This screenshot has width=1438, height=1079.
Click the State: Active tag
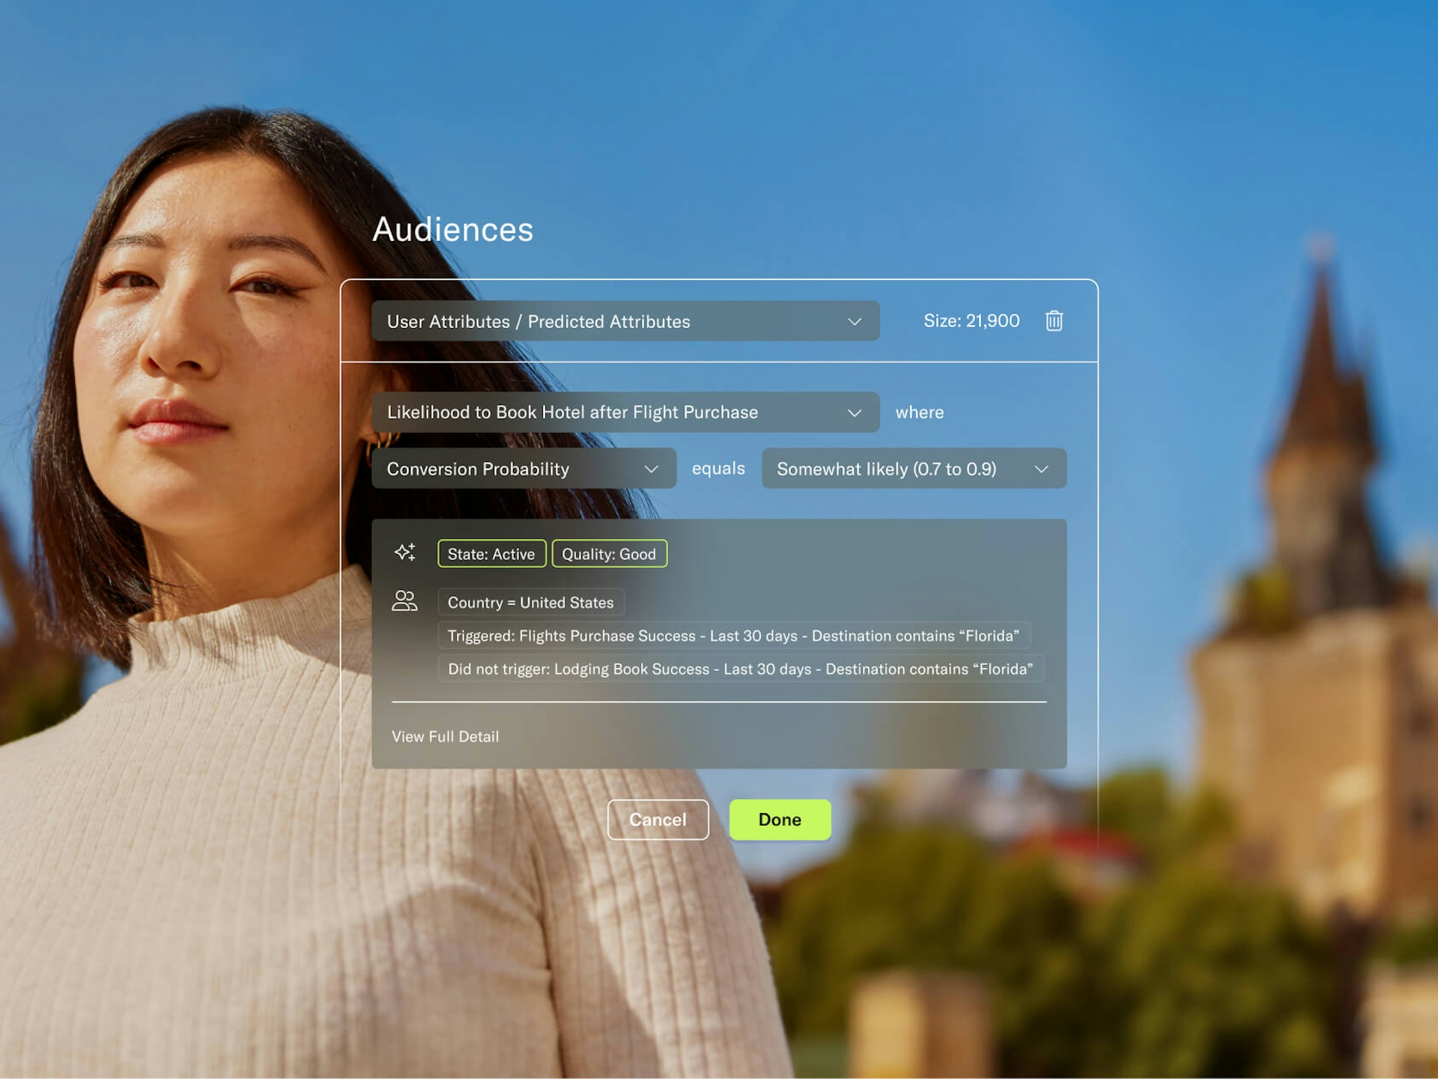point(491,554)
